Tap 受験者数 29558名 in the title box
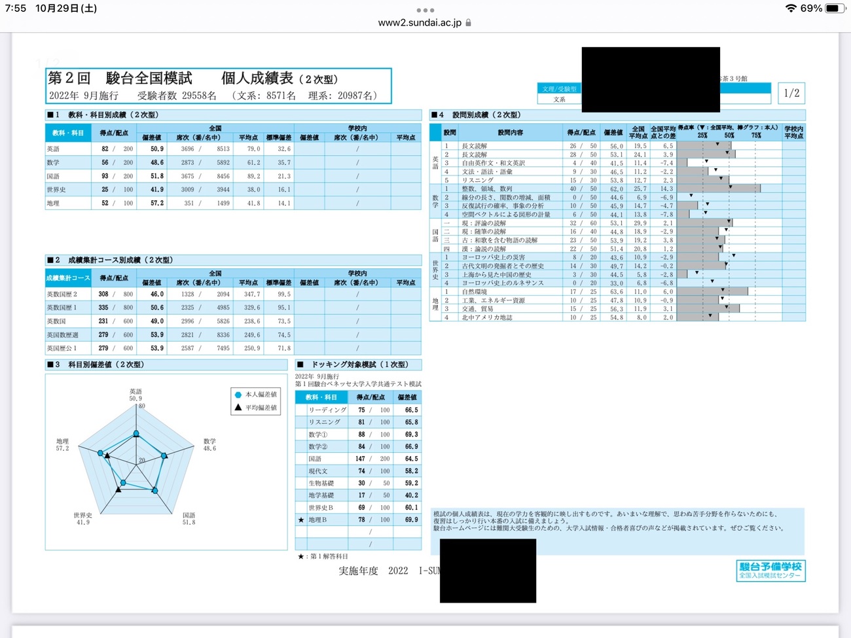This screenshot has width=851, height=638. click(177, 96)
